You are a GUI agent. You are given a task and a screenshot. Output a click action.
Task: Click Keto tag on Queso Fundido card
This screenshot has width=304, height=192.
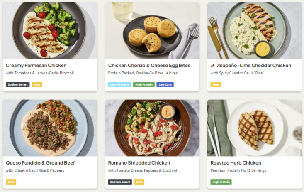click(11, 182)
